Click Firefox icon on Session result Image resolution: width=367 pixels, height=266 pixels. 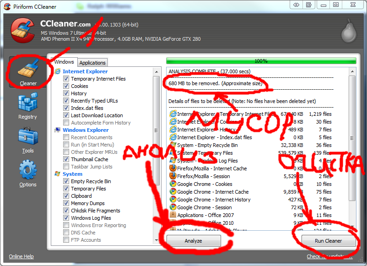click(x=173, y=176)
